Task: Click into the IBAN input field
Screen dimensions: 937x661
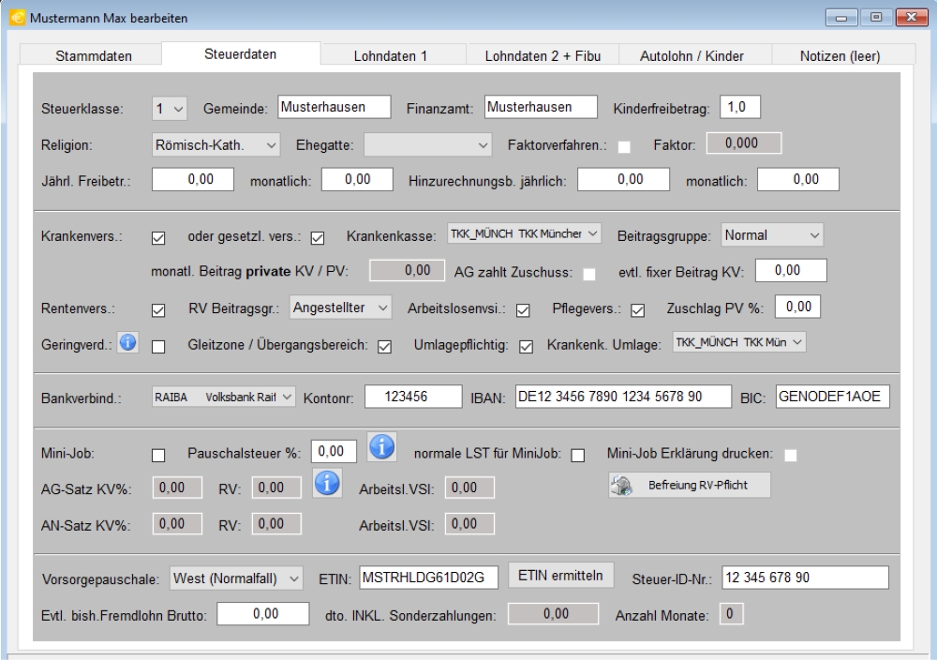Action: [x=621, y=398]
